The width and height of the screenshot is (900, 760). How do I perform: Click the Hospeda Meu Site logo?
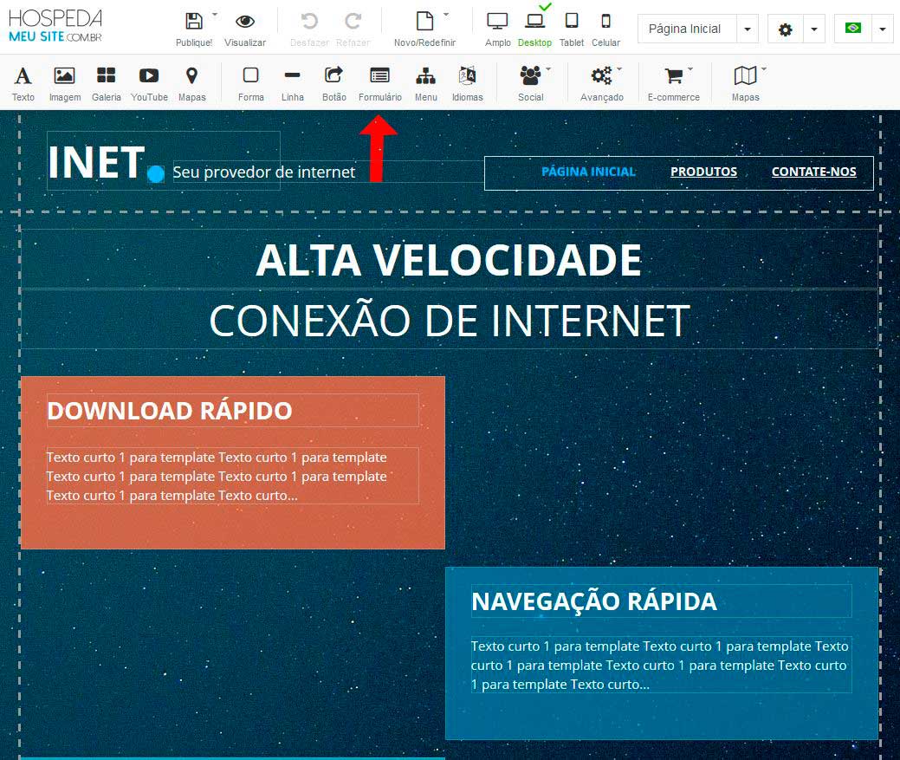click(x=55, y=26)
